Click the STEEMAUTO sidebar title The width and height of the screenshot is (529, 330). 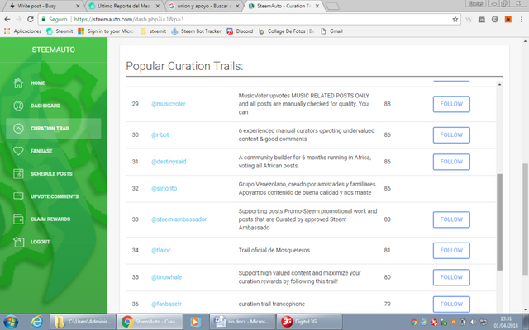tap(53, 49)
